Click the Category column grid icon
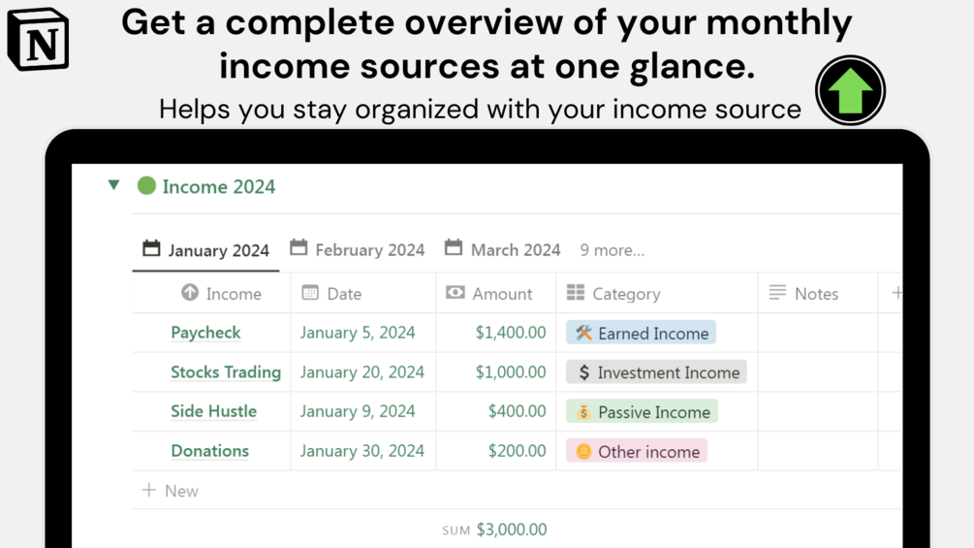The image size is (974, 548). pos(576,293)
